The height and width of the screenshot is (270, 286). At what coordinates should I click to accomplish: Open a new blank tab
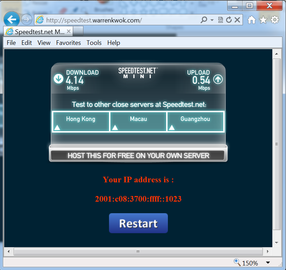(x=78, y=31)
